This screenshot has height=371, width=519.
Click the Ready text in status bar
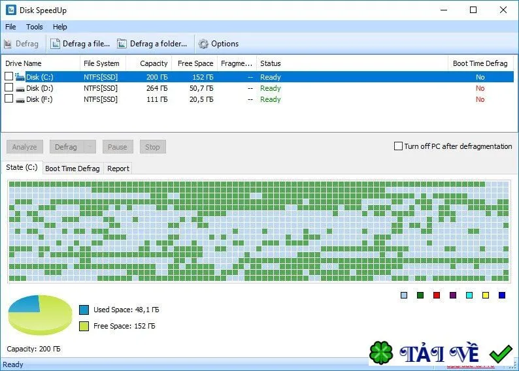(x=13, y=364)
